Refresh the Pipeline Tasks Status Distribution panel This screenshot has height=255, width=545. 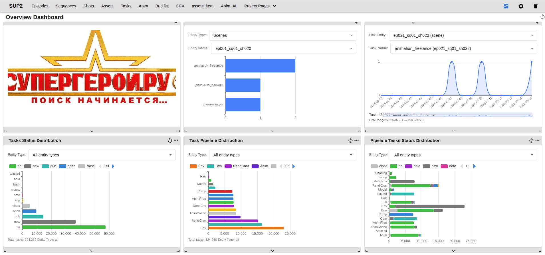point(531,140)
